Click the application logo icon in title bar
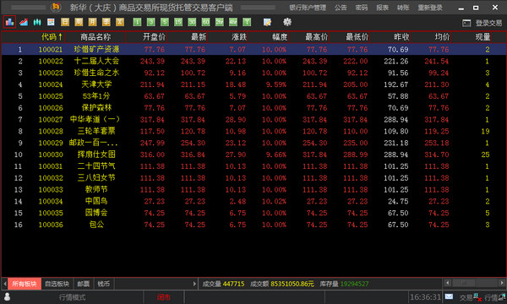The height and width of the screenshot is (304, 507). (x=56, y=7)
